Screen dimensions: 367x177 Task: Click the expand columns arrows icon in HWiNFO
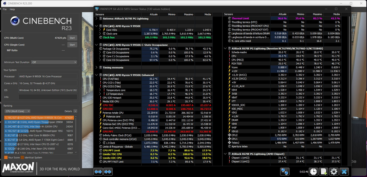[98, 172]
